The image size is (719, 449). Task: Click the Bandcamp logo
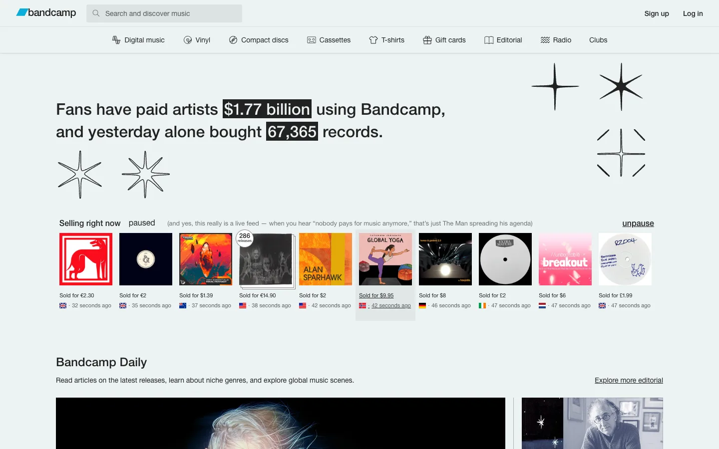pos(46,13)
